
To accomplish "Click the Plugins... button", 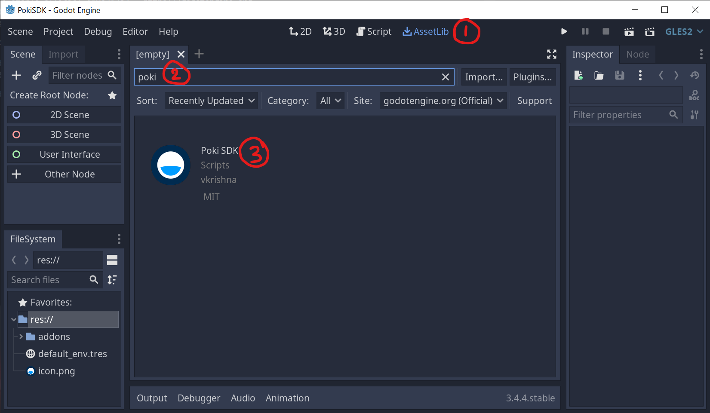I will 532,77.
